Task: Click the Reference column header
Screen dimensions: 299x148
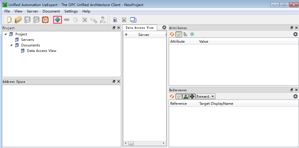Action: [x=184, y=104]
